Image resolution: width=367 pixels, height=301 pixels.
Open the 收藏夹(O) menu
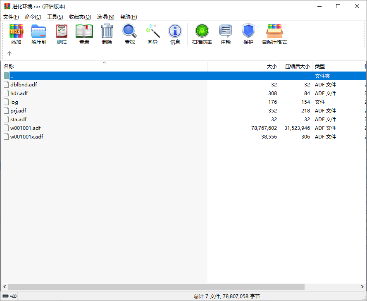[80, 17]
